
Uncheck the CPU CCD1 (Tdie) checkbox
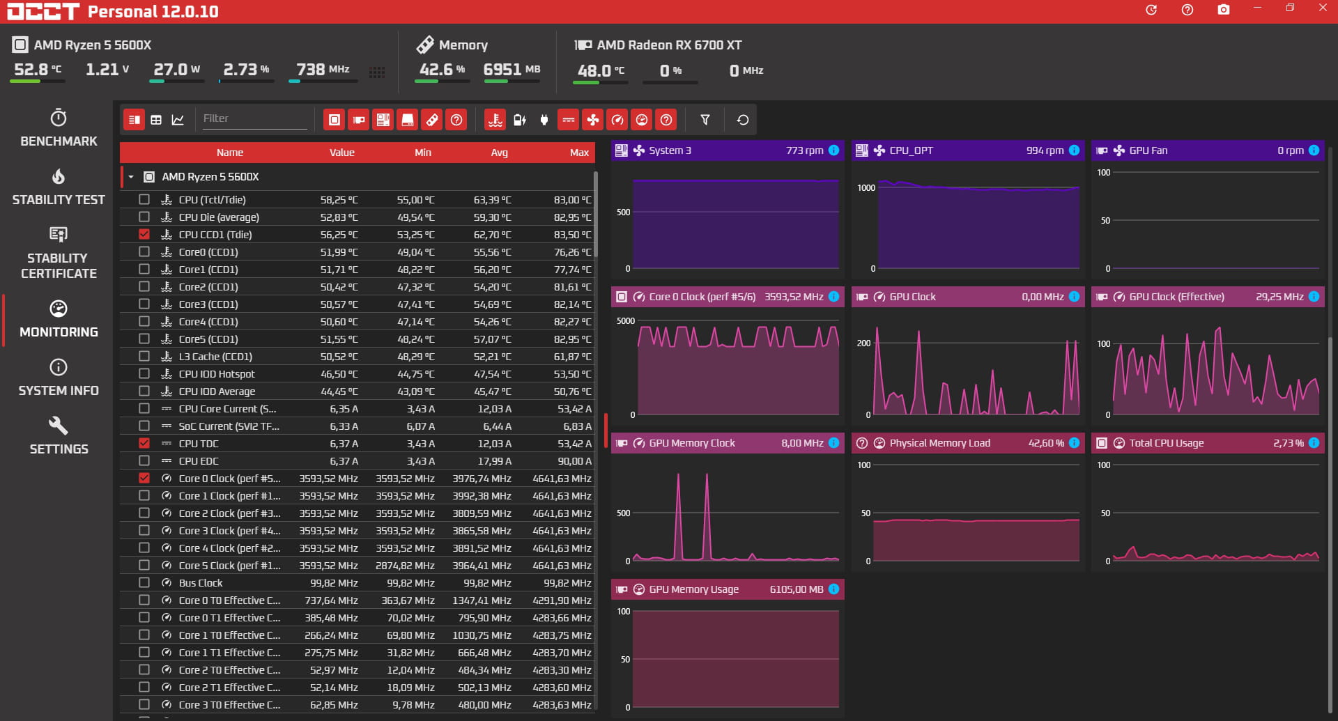click(144, 234)
